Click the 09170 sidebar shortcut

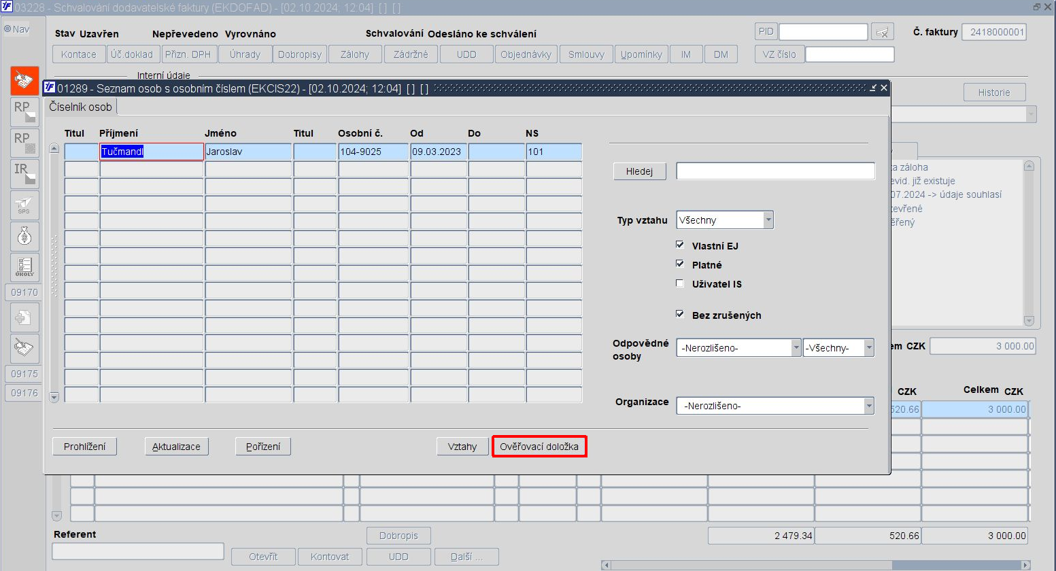tap(24, 292)
